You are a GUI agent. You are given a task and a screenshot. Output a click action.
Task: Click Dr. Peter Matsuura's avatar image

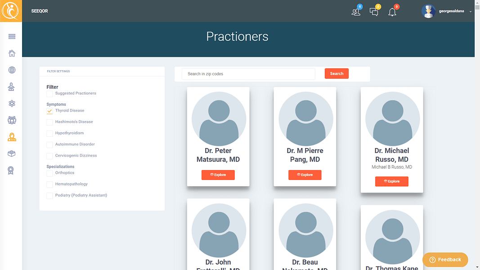click(219, 119)
